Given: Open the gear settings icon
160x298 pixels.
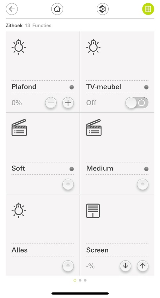Looking at the screenshot, I should [x=103, y=9].
